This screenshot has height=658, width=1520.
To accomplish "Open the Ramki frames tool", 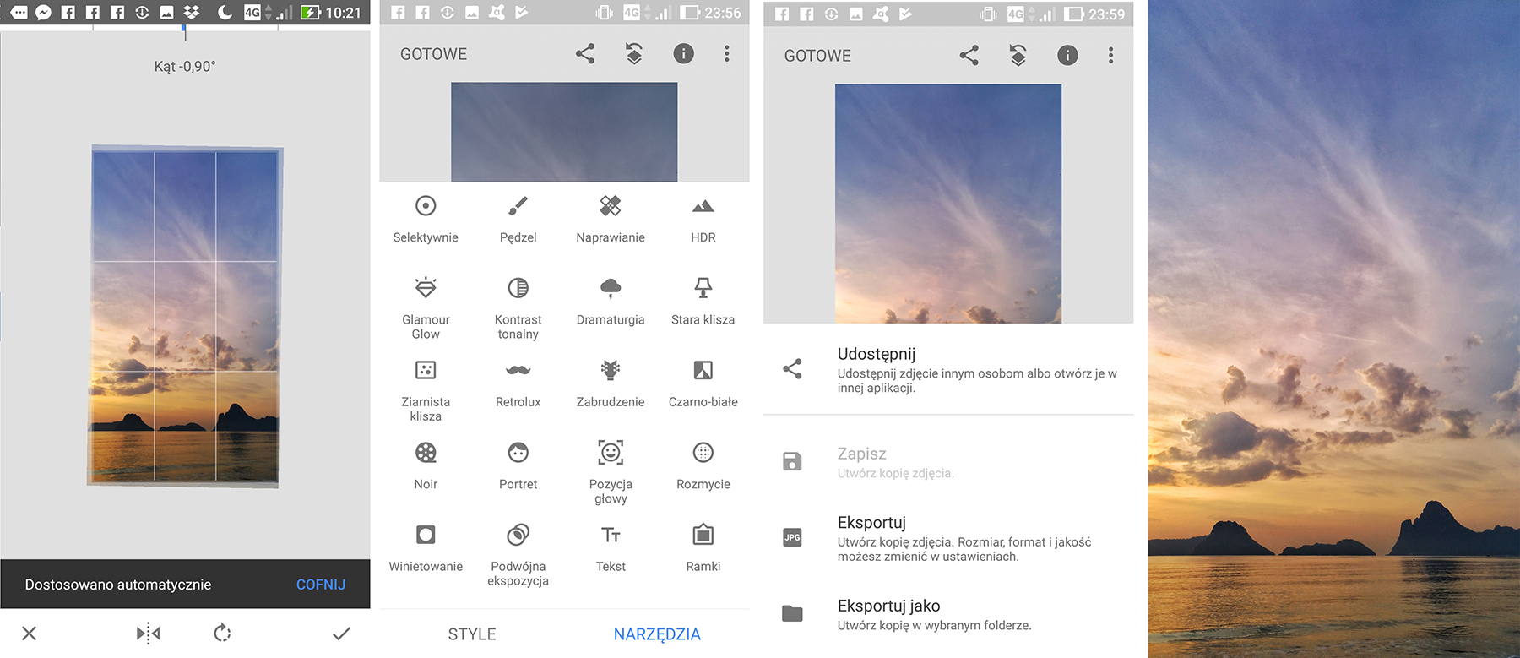I will point(703,549).
